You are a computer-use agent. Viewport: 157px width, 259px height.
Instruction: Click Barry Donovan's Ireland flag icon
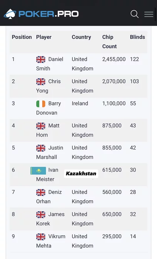(x=41, y=104)
